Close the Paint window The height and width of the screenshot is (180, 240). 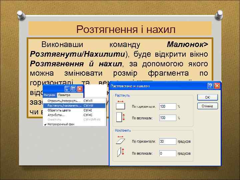(80, 89)
